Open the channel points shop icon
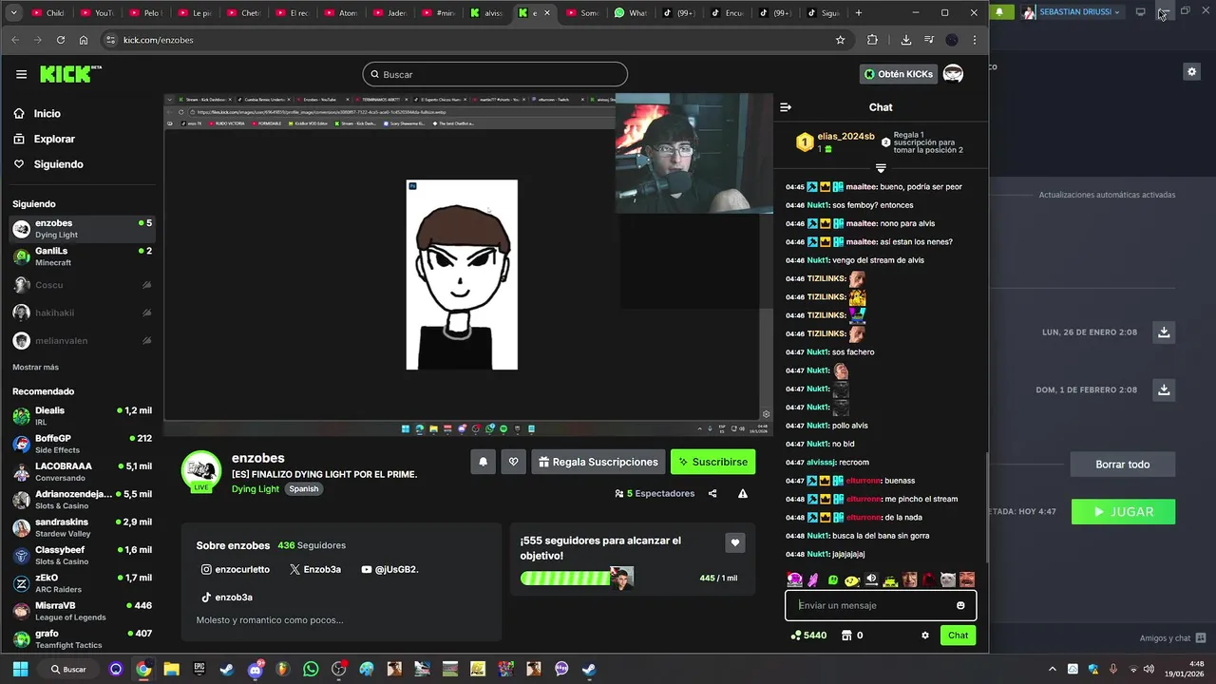Image resolution: width=1216 pixels, height=684 pixels. click(x=847, y=636)
